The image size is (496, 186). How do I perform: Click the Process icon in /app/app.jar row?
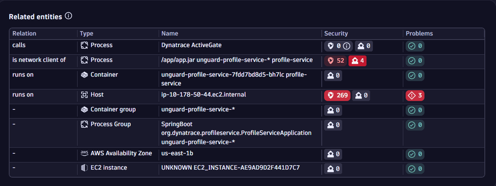84,60
